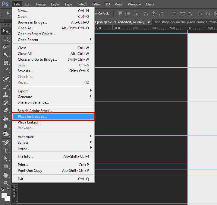Close the .psb document tab
Viewport: 217px width, 205px height.
coord(149,22)
